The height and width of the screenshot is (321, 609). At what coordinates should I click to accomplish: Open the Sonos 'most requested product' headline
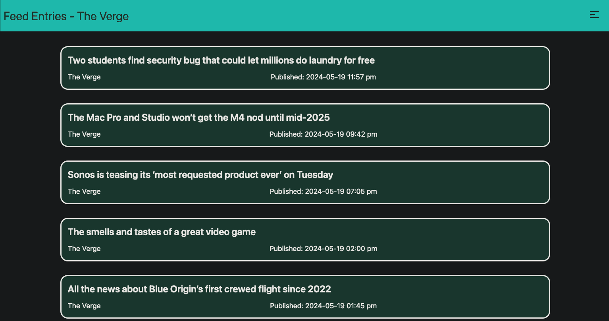[x=200, y=175]
